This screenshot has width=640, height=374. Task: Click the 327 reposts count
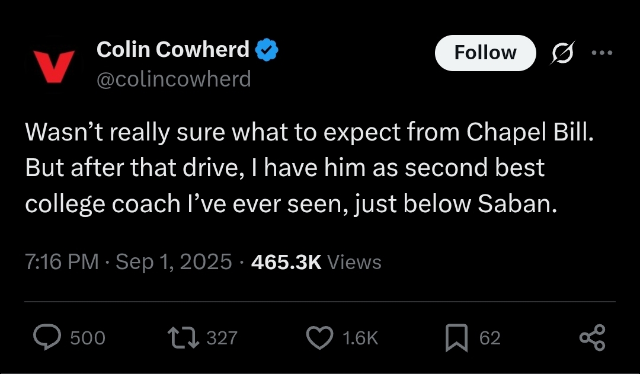click(x=222, y=338)
